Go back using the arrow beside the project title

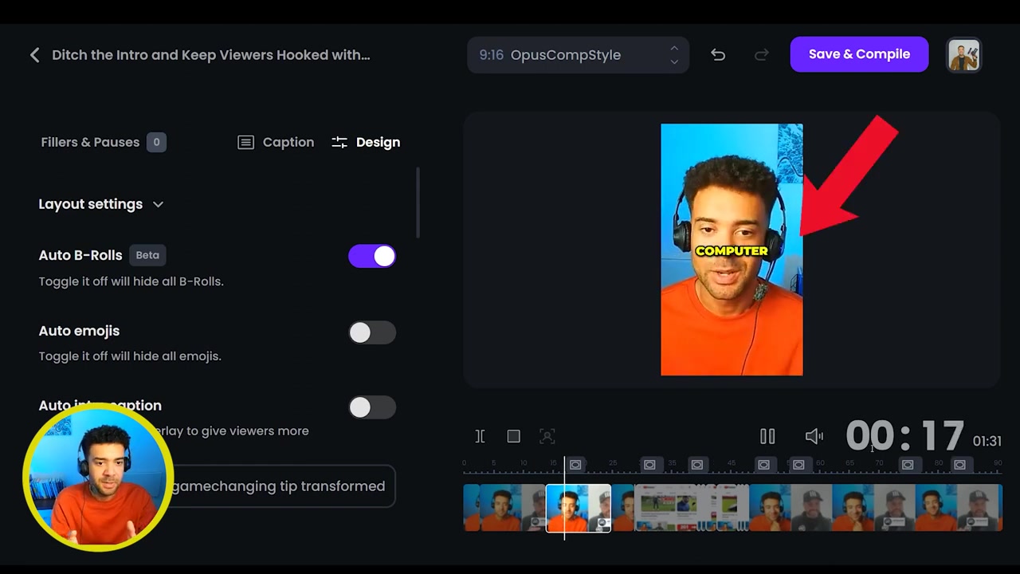tap(34, 55)
